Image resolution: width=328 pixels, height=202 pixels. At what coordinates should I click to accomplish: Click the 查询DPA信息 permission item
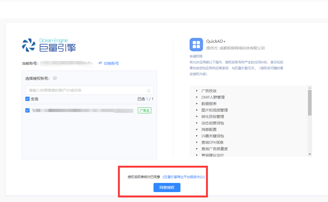pos(212,142)
